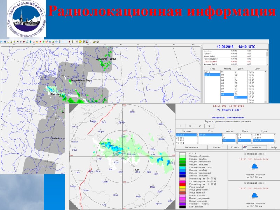The image size is (280, 210).
Task: Select year 2016 in the upper Год list
Action: (x=212, y=75)
